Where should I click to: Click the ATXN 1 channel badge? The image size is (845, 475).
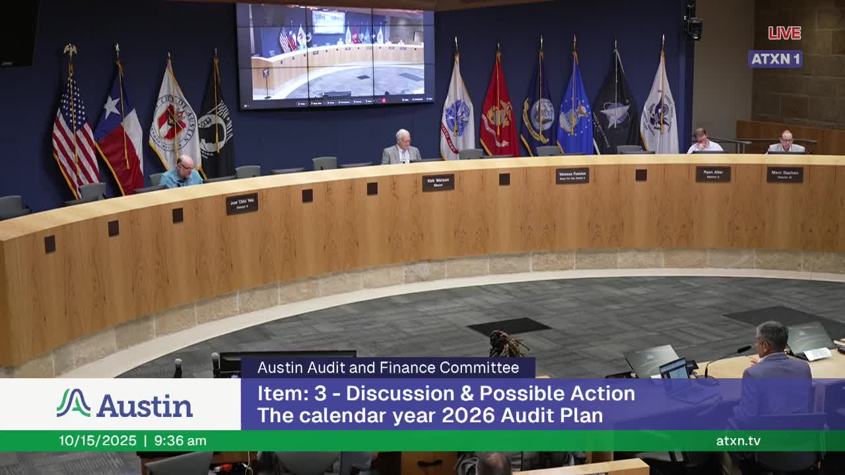pyautogui.click(x=775, y=59)
